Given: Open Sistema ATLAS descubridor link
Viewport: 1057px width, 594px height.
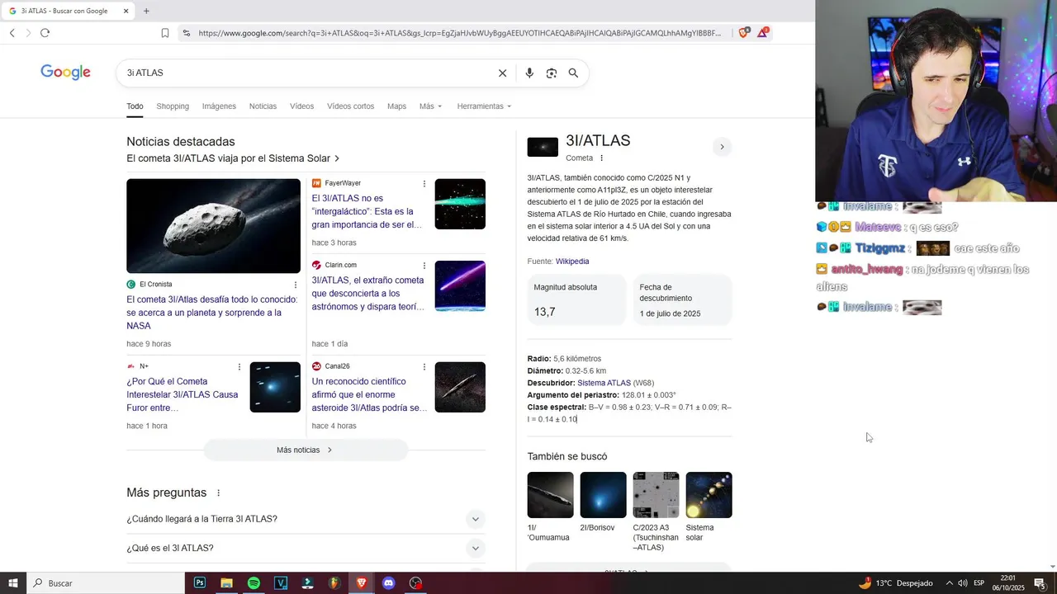Looking at the screenshot, I should pyautogui.click(x=604, y=383).
